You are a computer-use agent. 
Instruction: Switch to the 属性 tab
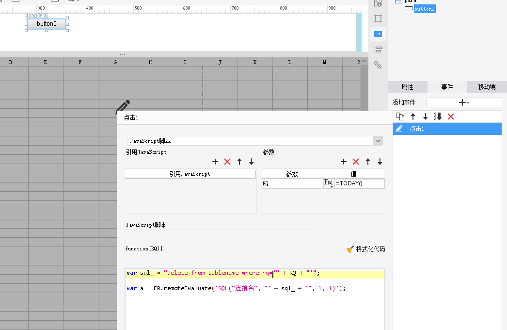pos(407,87)
